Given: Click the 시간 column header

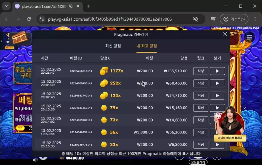Looking at the screenshot, I should tap(44, 58).
